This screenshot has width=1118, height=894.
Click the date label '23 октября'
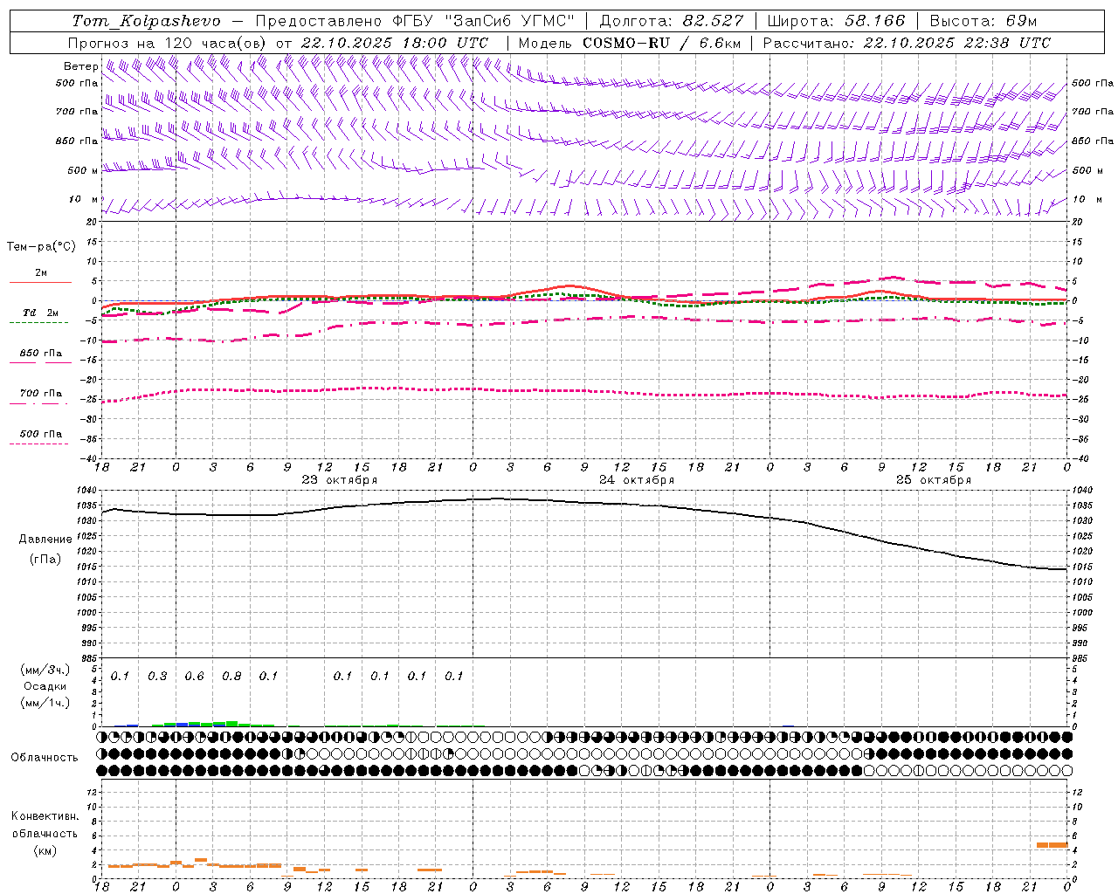(340, 480)
